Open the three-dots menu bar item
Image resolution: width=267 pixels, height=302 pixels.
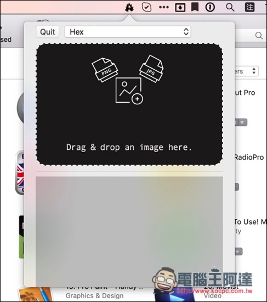(164, 7)
